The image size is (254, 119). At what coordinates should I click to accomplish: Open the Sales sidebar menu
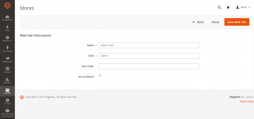[x=7, y=28]
